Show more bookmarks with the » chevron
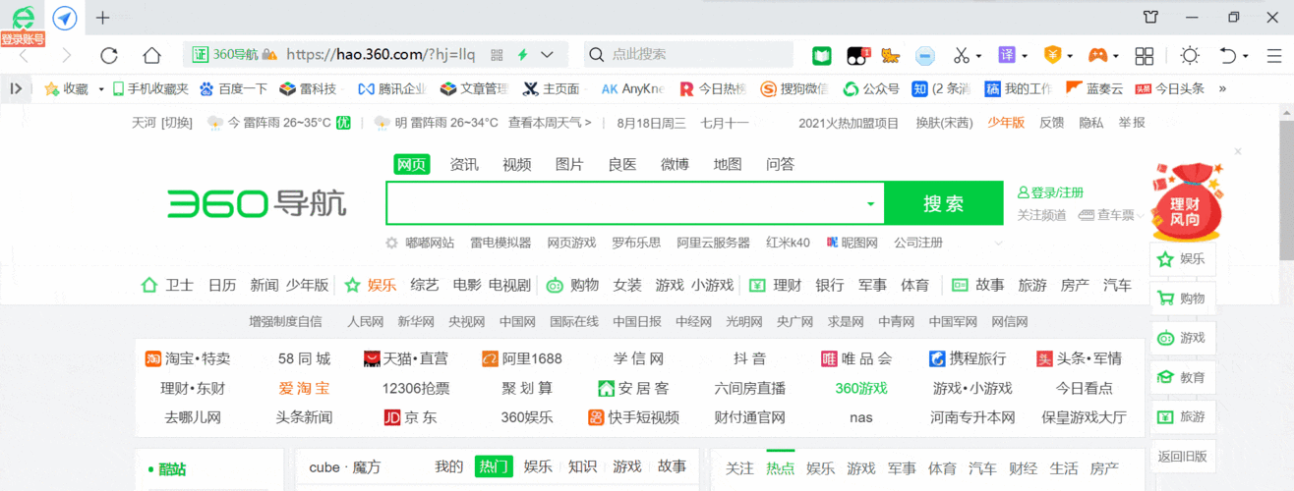Screen dimensions: 1294x491 pyautogui.click(x=1222, y=88)
